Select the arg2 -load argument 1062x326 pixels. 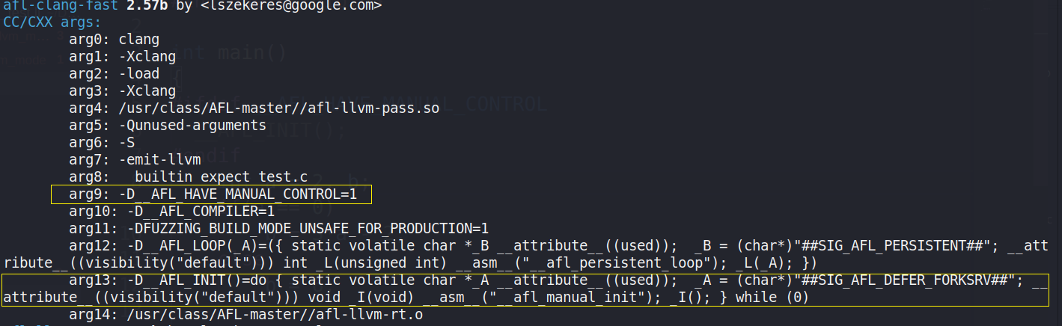coord(138,73)
